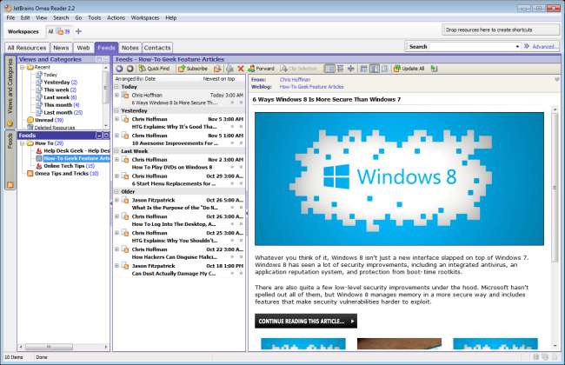Expand the 'HTG Explains: Why It's Good' item

tap(116, 119)
